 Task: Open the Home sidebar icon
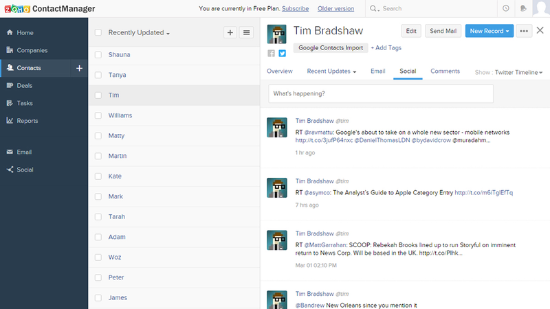tap(10, 32)
